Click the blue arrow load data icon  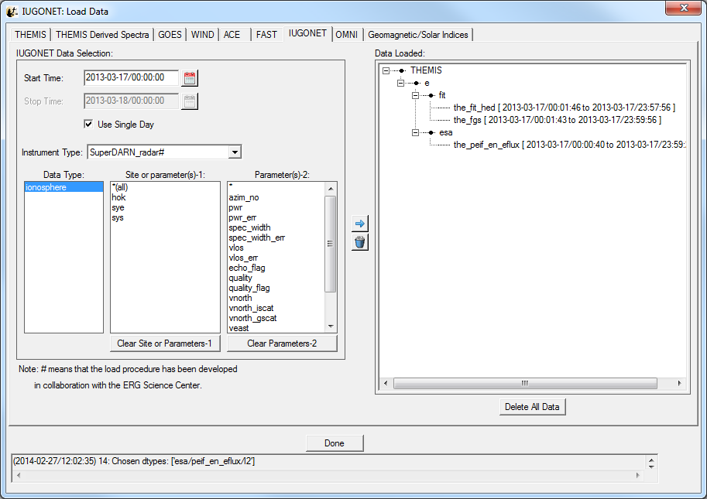click(359, 224)
